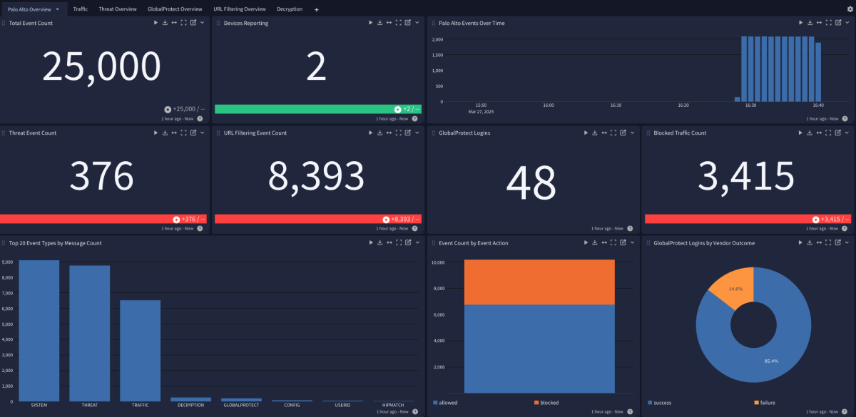Select the Palo Alto Overview tab
The image size is (856, 417).
[29, 9]
